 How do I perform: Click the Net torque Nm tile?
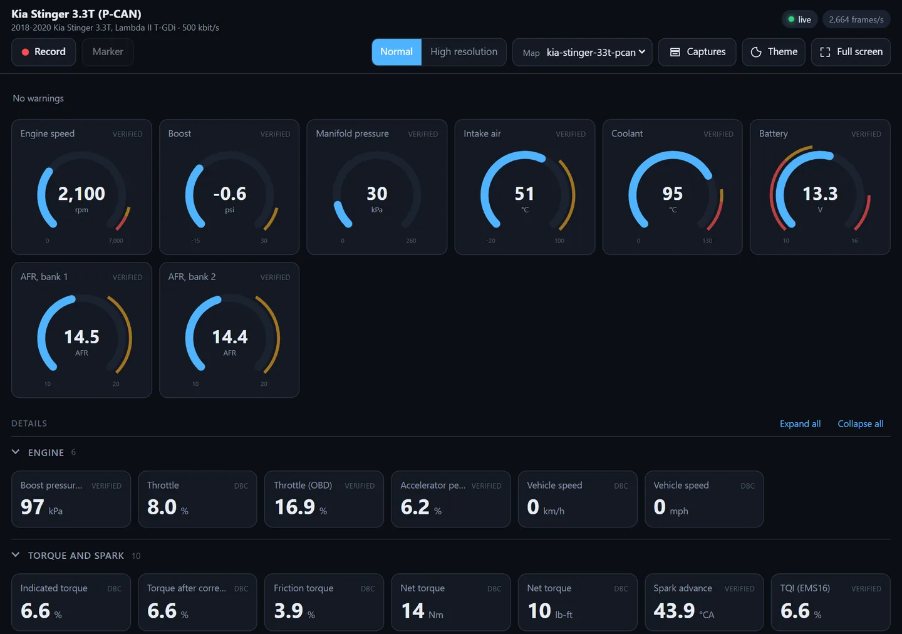click(451, 602)
